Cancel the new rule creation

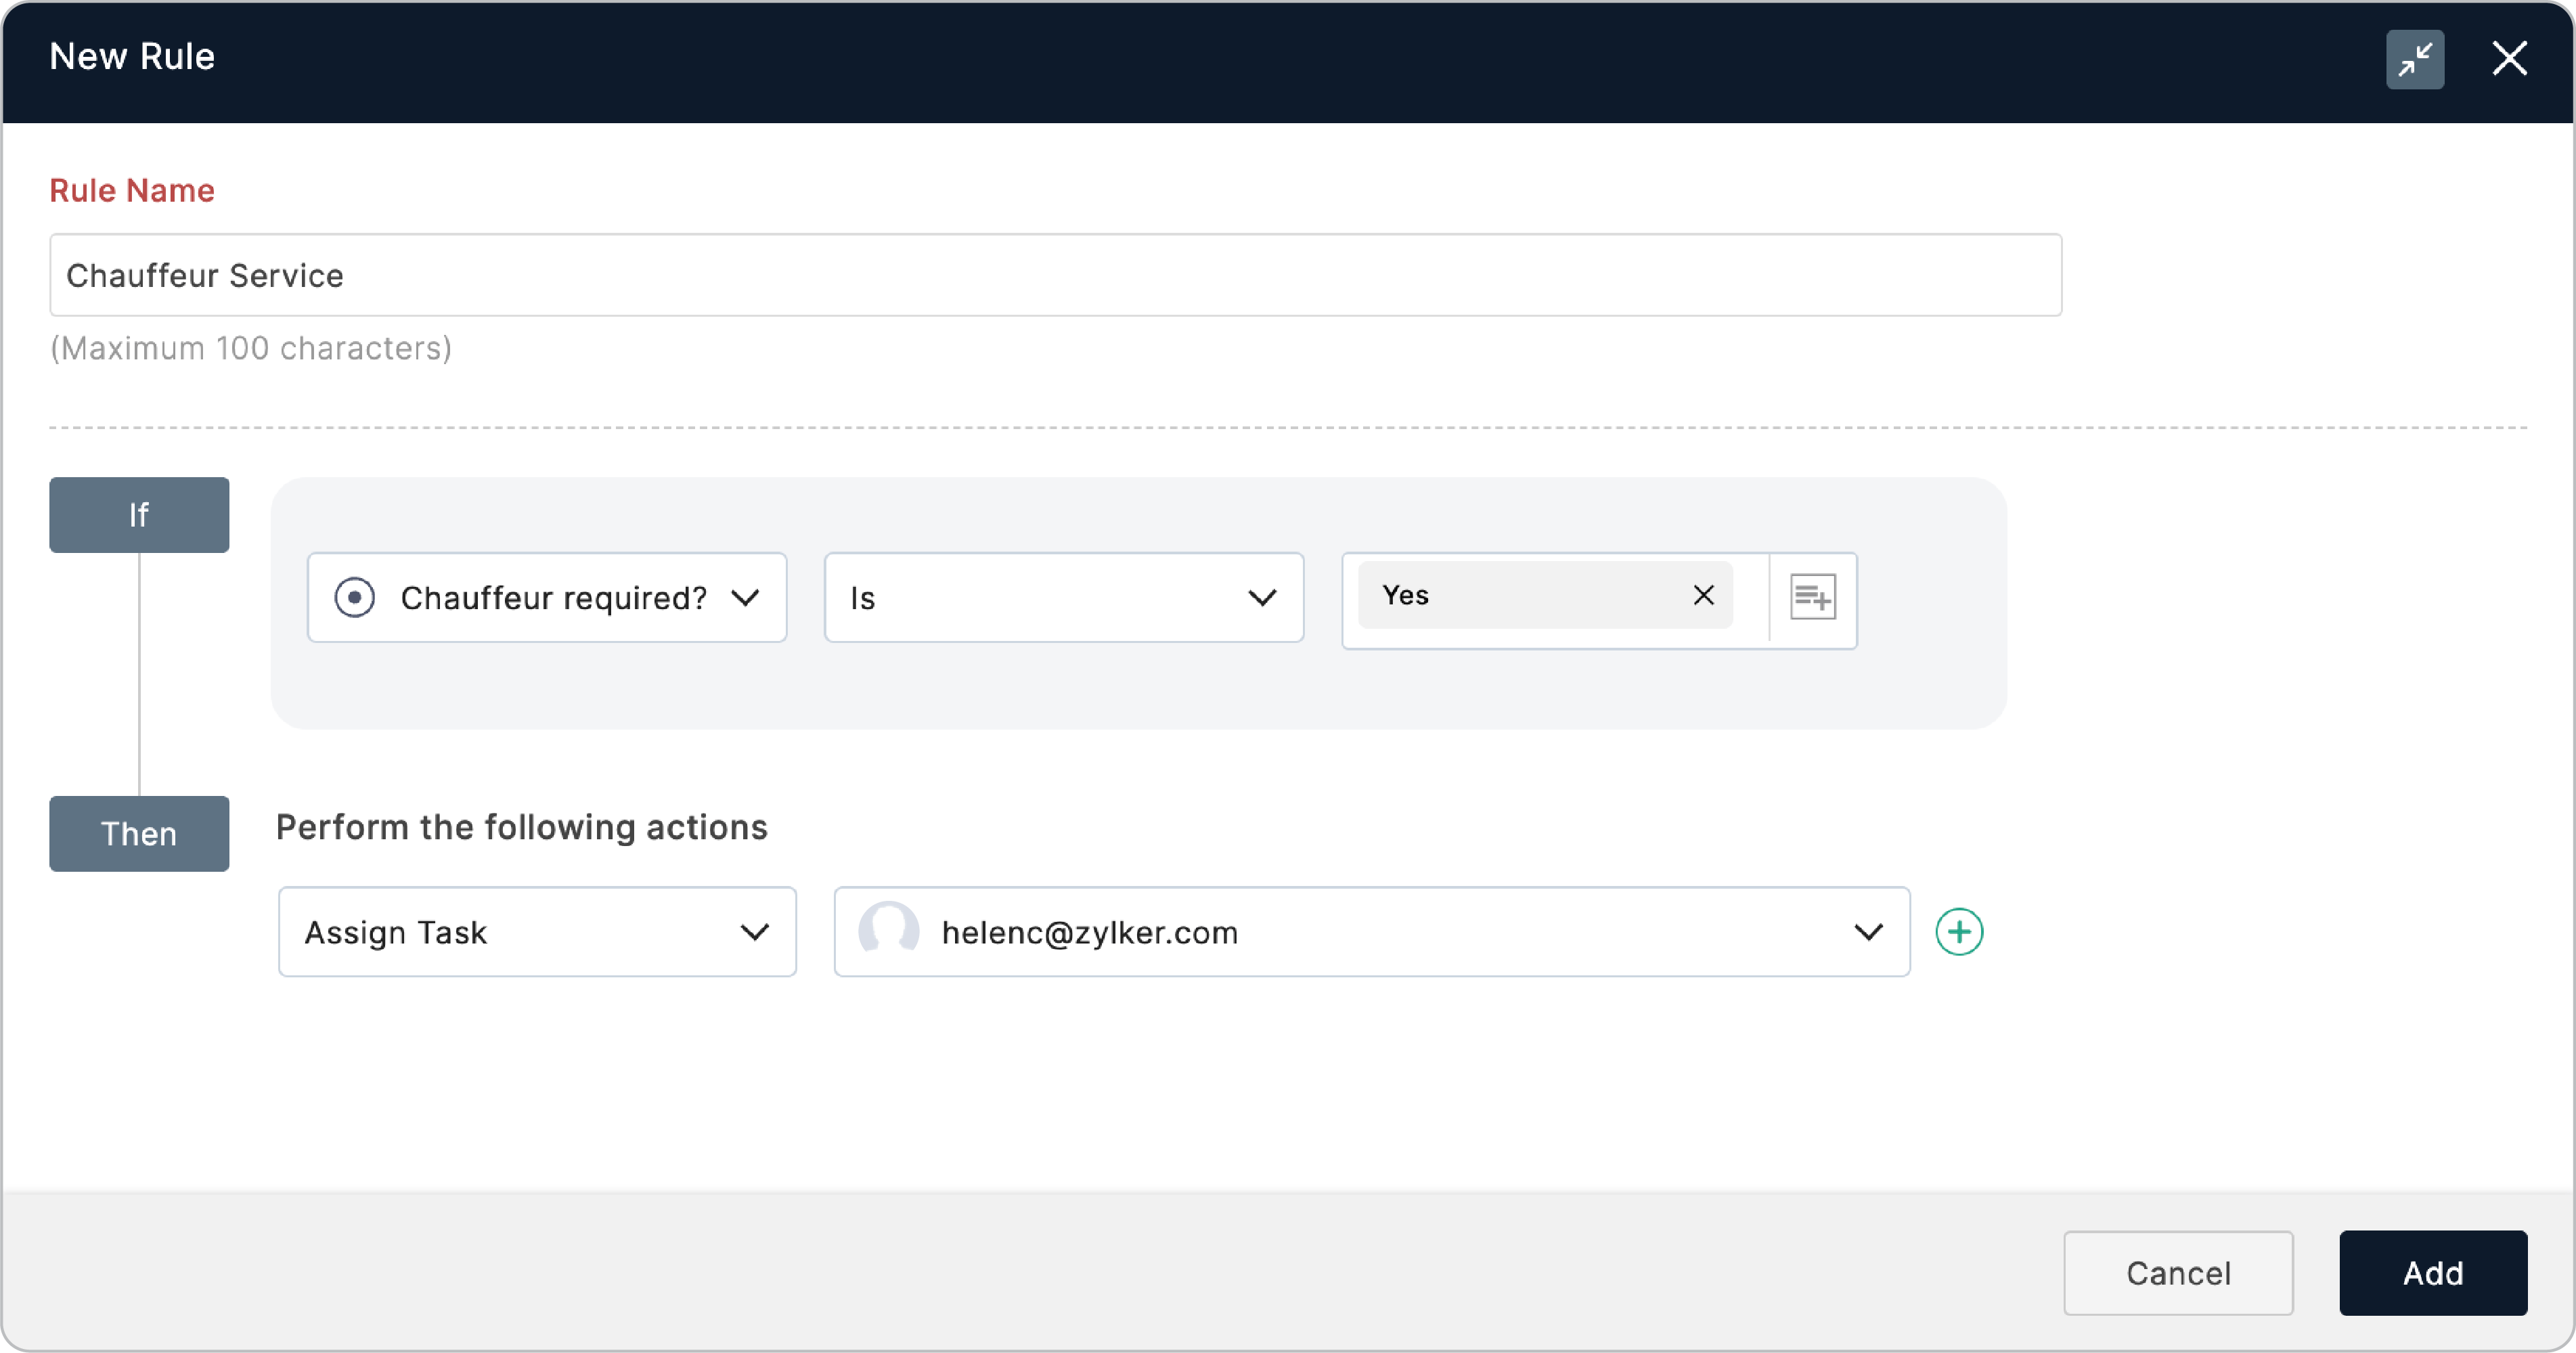pyautogui.click(x=2178, y=1273)
